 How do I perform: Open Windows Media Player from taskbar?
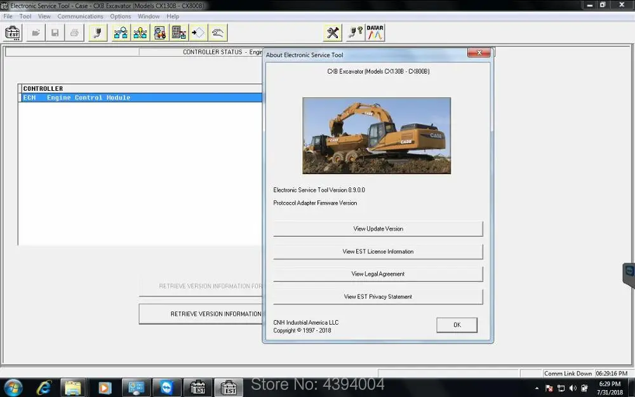pos(104,388)
